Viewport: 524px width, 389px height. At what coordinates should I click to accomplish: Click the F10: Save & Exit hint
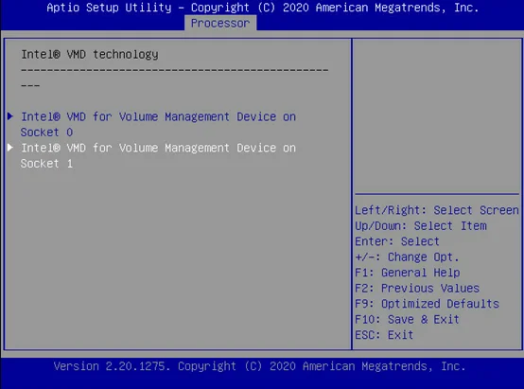pyautogui.click(x=407, y=319)
